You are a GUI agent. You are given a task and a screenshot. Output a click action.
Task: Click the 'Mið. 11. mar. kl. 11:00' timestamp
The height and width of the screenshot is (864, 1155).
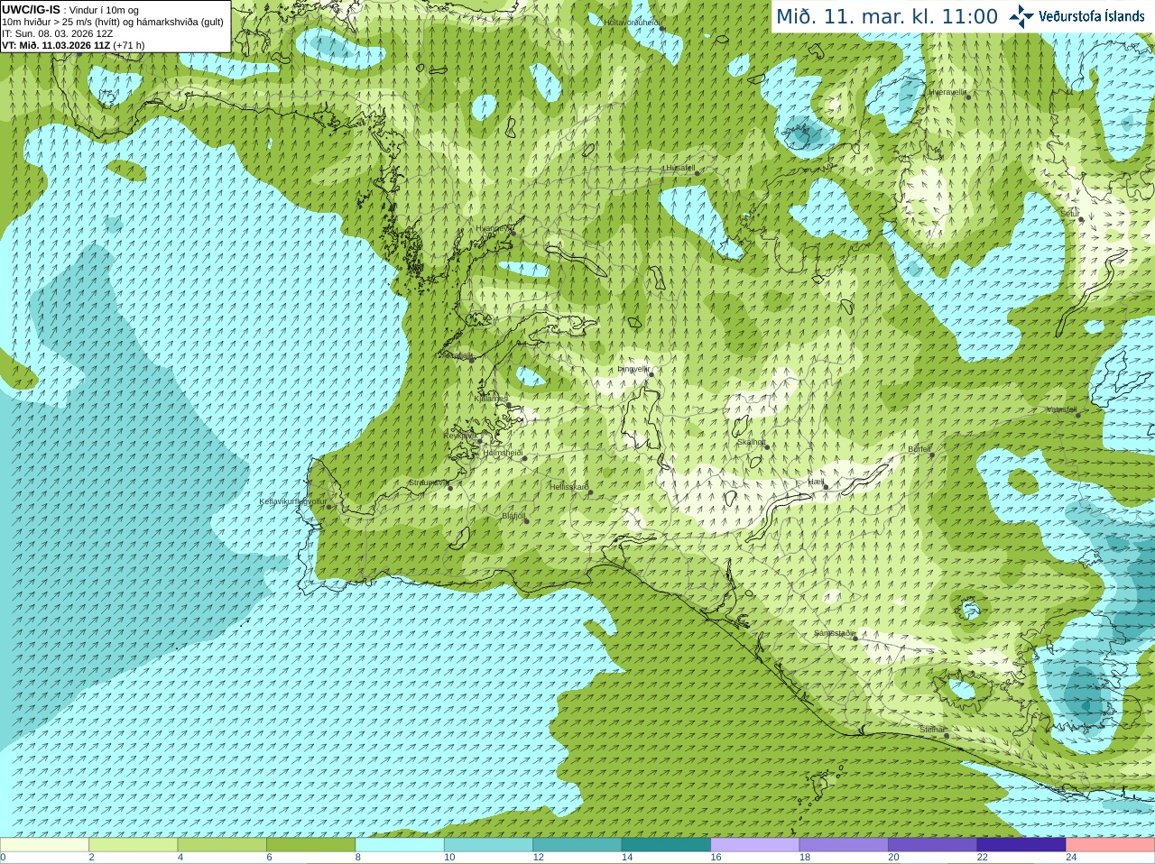click(887, 16)
